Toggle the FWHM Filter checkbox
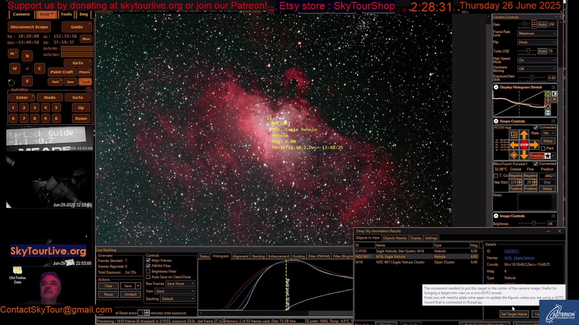Viewport: 579px width, 325px height. pyautogui.click(x=148, y=266)
